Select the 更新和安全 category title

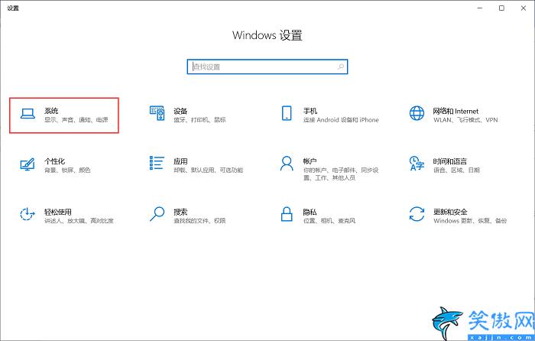click(450, 212)
